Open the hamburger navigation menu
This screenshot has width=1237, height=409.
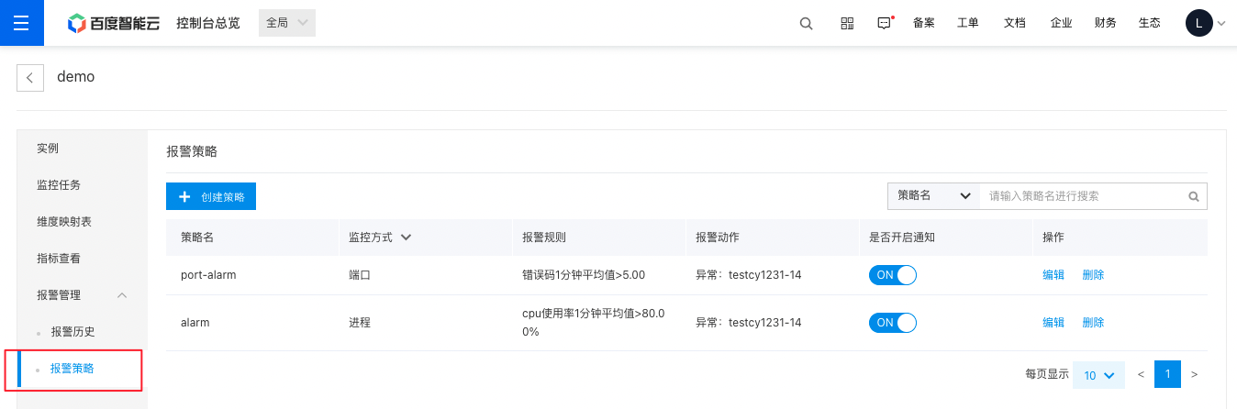(x=21, y=23)
